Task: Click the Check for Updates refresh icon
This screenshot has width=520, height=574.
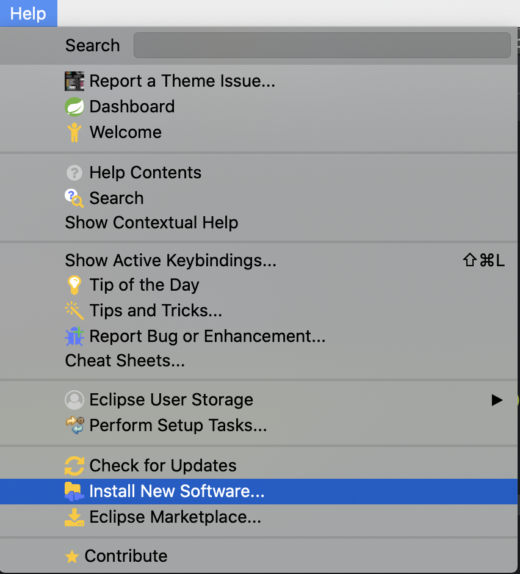Action: pyautogui.click(x=74, y=465)
